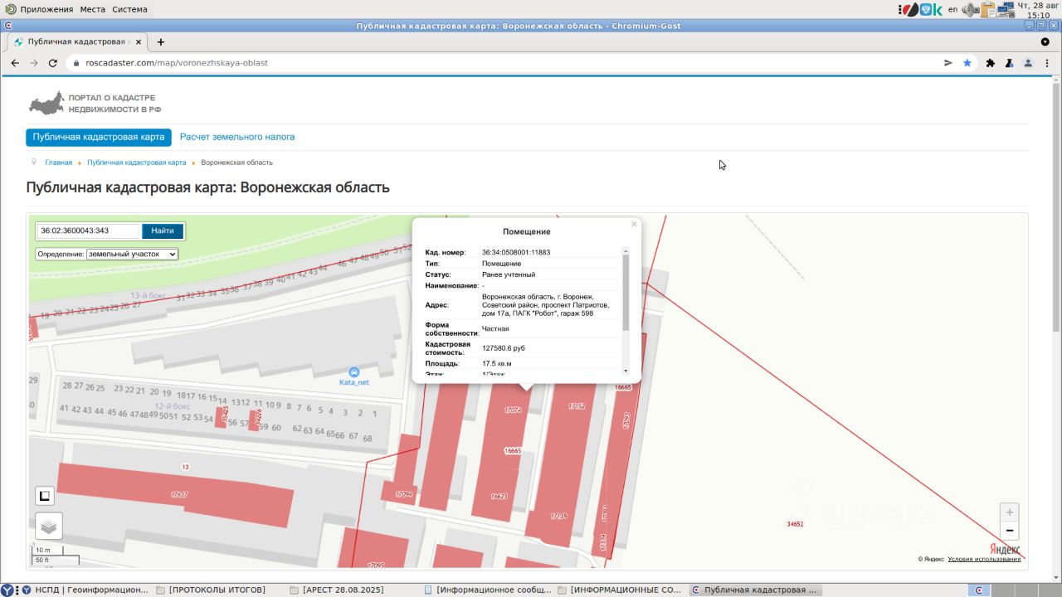Click the Kata_net shop marker on map
Image resolution: width=1062 pixels, height=597 pixels.
pos(354,372)
